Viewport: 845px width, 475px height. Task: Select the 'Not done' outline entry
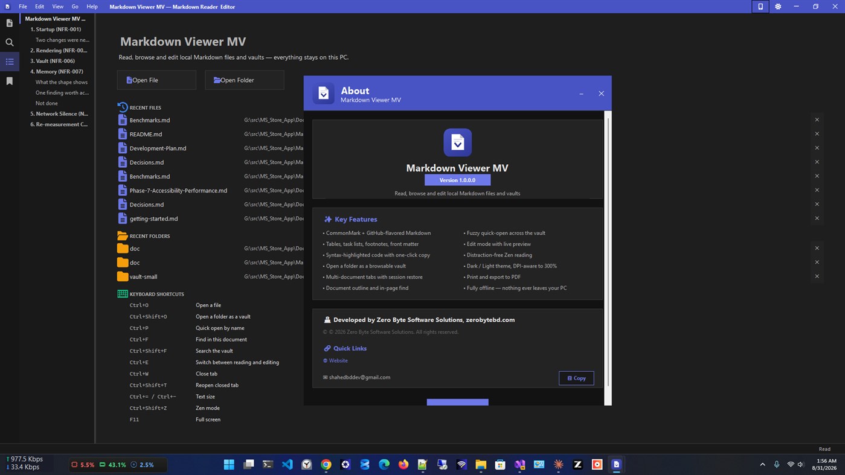coord(47,103)
